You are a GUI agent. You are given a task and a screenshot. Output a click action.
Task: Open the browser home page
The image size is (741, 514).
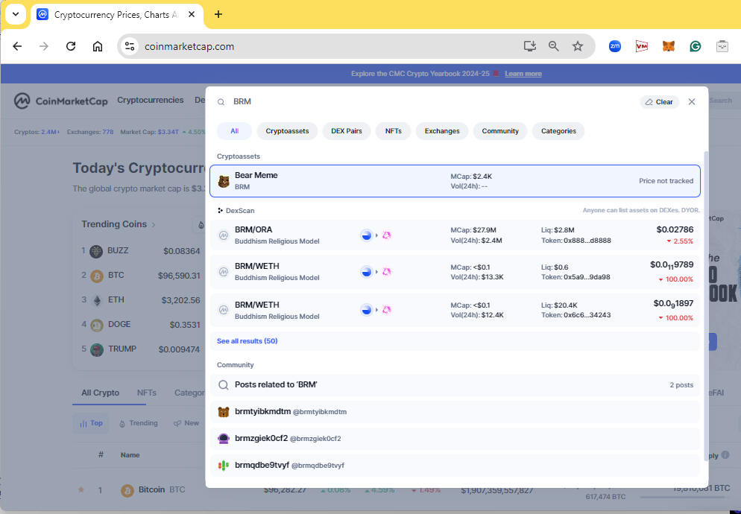(98, 46)
